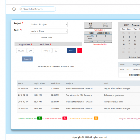Click the Task column header
Screen dimensions: 140x140
click(106, 83)
